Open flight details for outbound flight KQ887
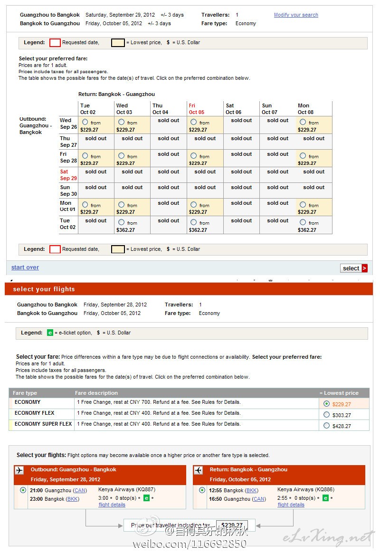 (x=112, y=505)
